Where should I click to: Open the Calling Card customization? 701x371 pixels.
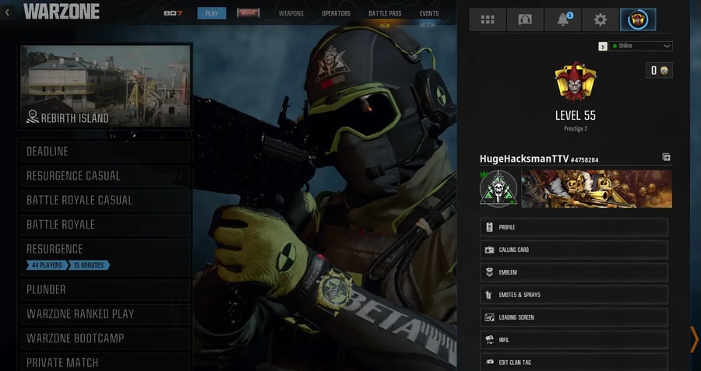coord(574,250)
